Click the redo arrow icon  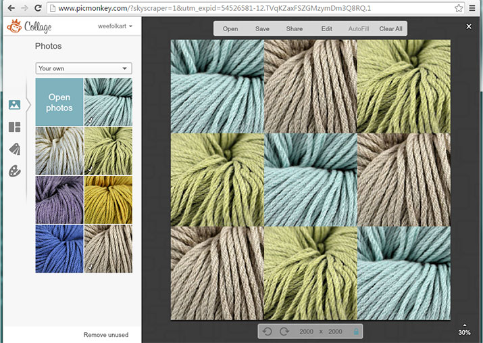284,331
